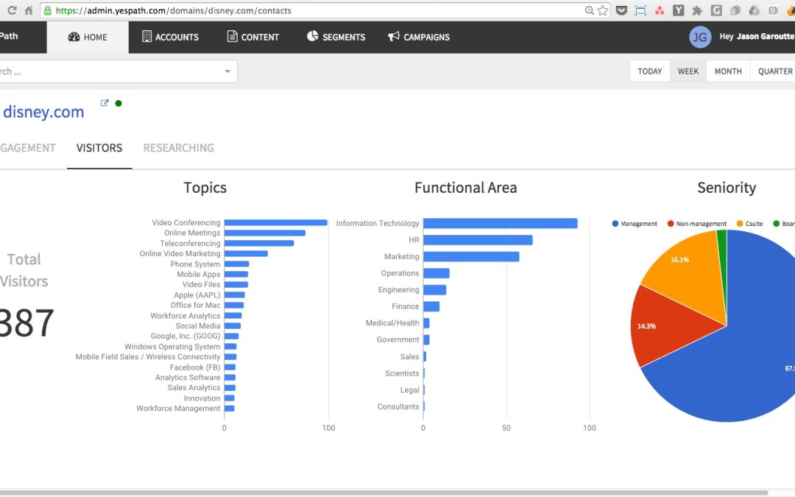
Task: Click the 'Sales Analytics' topic label
Action: [194, 388]
